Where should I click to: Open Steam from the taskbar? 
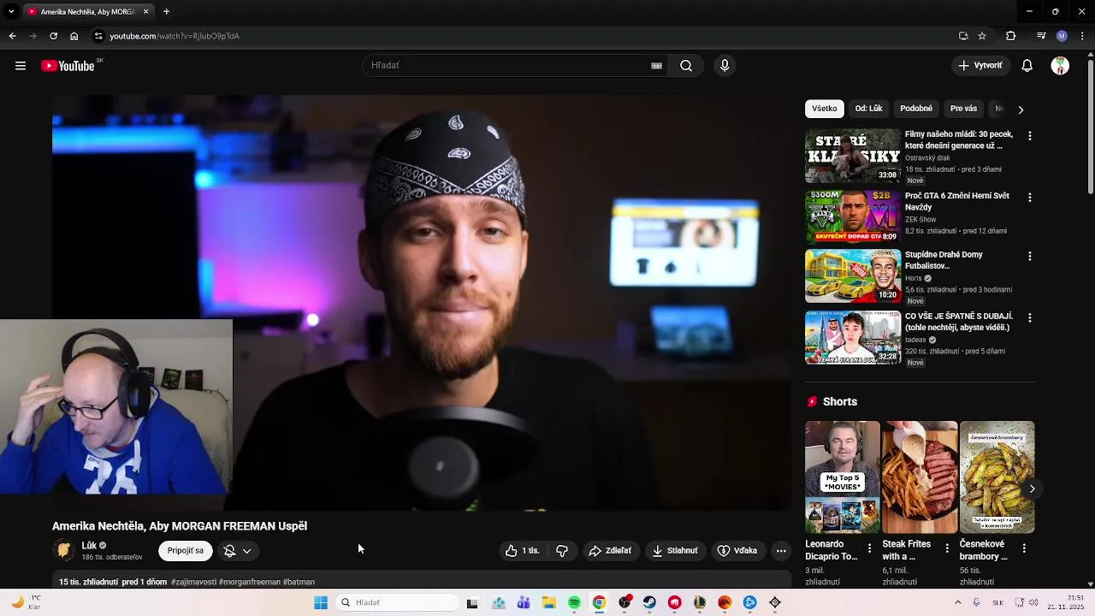pyautogui.click(x=649, y=602)
